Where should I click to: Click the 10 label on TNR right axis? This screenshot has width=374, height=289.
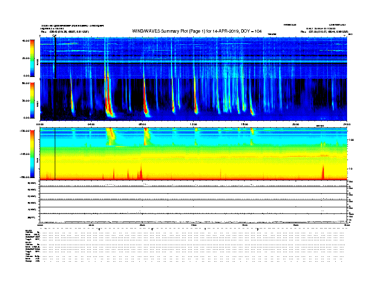(x=350, y=169)
